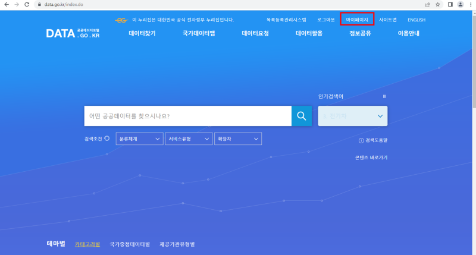This screenshot has height=255, width=476.
Task: Expand the 확장자 dropdown
Action: (238, 138)
